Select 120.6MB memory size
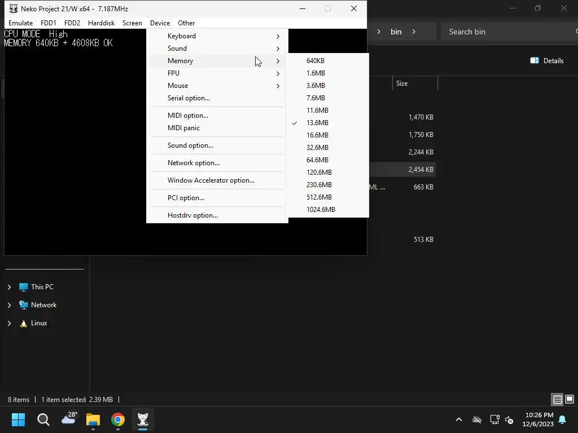Viewport: 578px width, 433px height. (327, 173)
